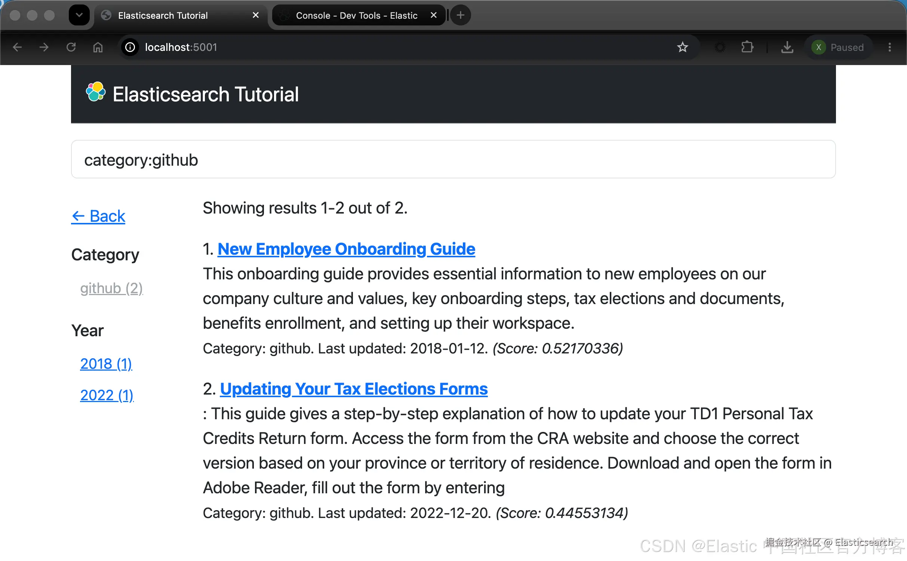Viewport: 907px width, 561px height.
Task: Open New Employee Onboarding Guide result
Action: pyautogui.click(x=346, y=249)
